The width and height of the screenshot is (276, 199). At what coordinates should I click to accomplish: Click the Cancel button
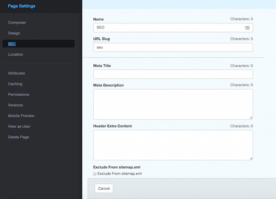(104, 188)
